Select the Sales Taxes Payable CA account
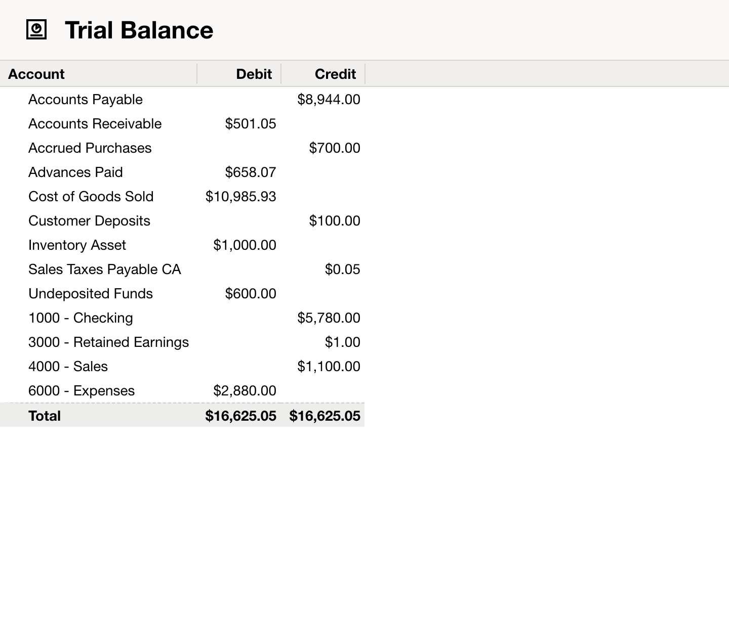The image size is (729, 627). click(x=105, y=270)
